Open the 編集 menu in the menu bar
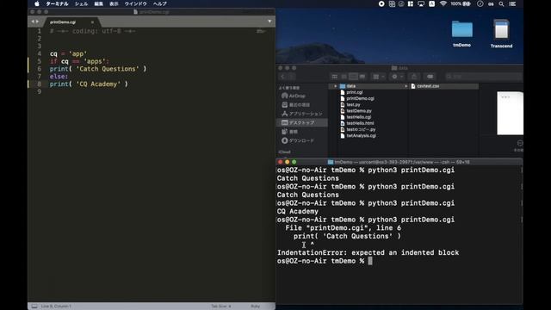Viewport: 551px width, 310px height. tap(99, 3)
